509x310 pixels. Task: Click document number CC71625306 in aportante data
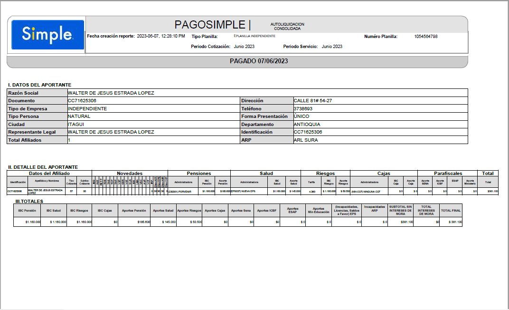coord(82,101)
